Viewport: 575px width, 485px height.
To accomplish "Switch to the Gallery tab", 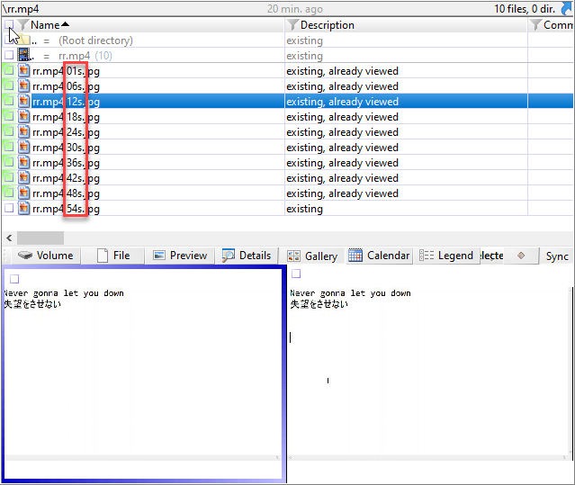I will click(x=312, y=256).
